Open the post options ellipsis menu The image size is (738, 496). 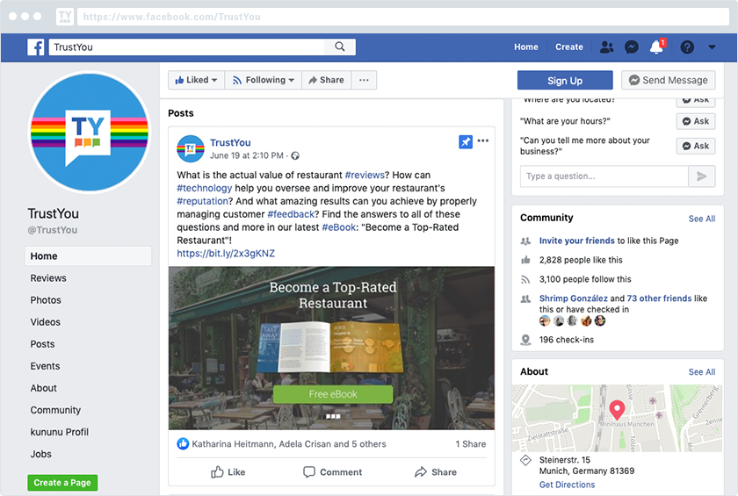tap(483, 140)
